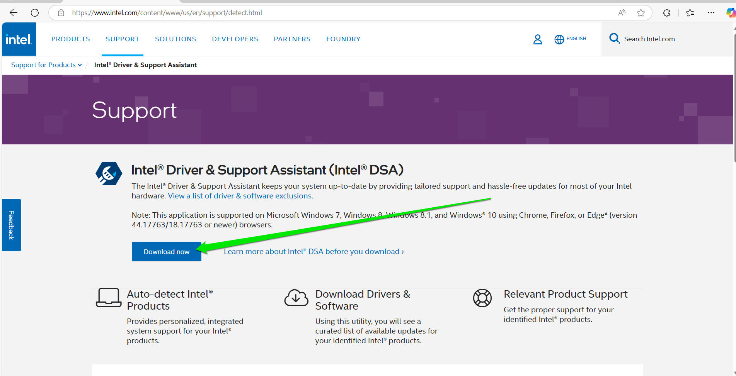The image size is (736, 376).
Task: Open the user account sign-in icon
Action: point(538,39)
